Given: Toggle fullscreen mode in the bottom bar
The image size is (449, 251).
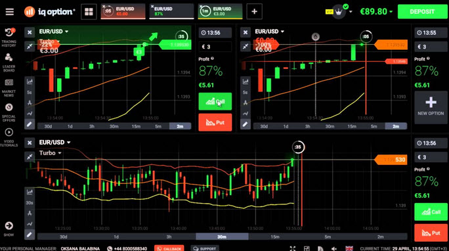Looking at the screenshot, I should click(x=292, y=248).
